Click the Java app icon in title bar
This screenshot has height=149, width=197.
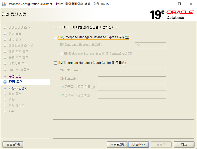click(4, 4)
